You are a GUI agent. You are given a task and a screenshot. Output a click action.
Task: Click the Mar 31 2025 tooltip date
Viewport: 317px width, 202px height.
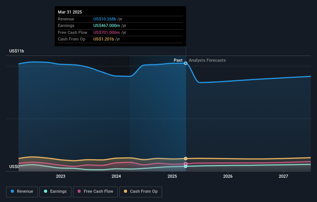coord(70,12)
